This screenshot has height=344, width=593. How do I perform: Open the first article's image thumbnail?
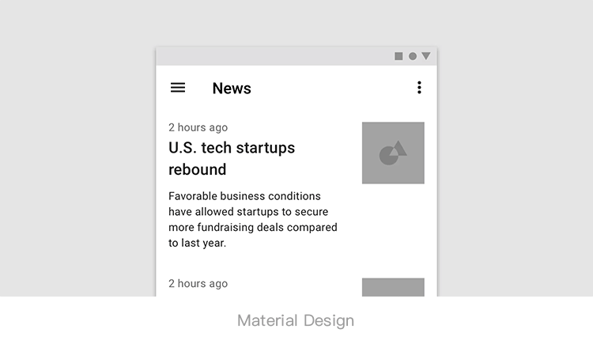point(393,153)
